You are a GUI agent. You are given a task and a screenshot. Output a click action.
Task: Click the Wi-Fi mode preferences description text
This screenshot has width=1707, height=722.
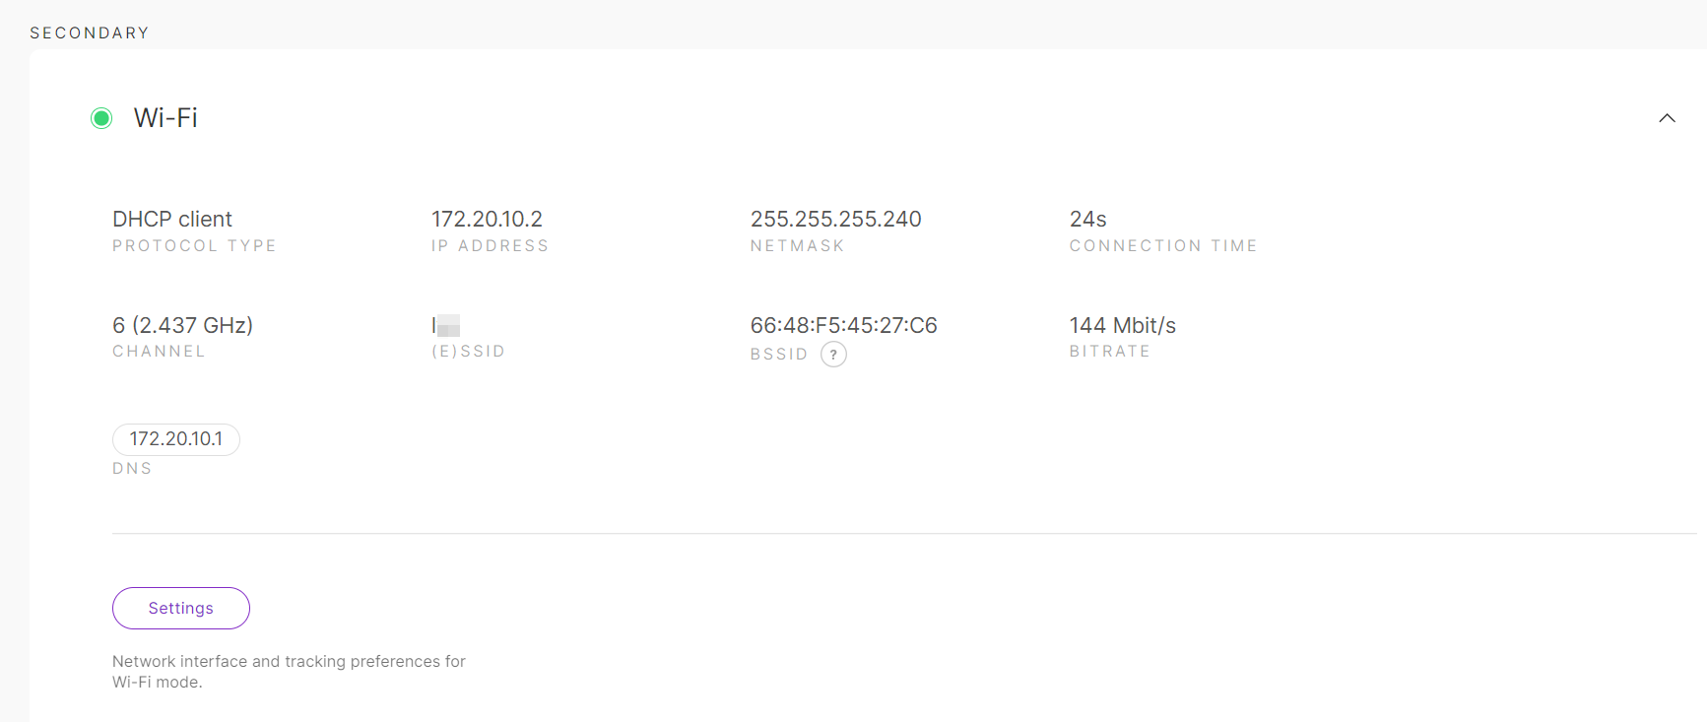click(289, 672)
